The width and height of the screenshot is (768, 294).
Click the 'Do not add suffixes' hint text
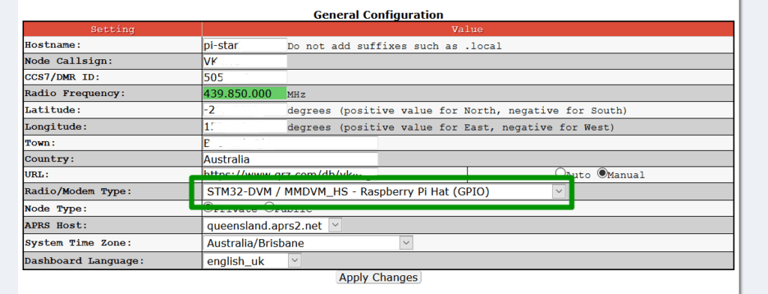click(394, 46)
